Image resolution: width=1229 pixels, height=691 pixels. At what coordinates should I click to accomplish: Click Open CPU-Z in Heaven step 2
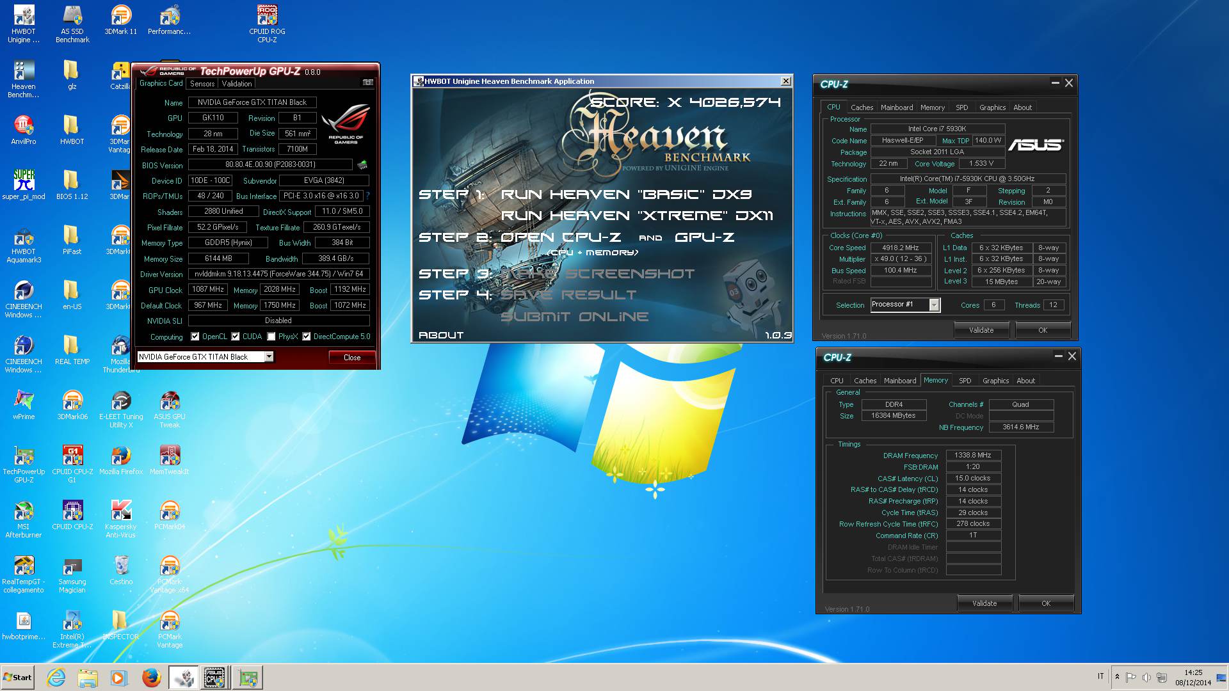pos(560,237)
